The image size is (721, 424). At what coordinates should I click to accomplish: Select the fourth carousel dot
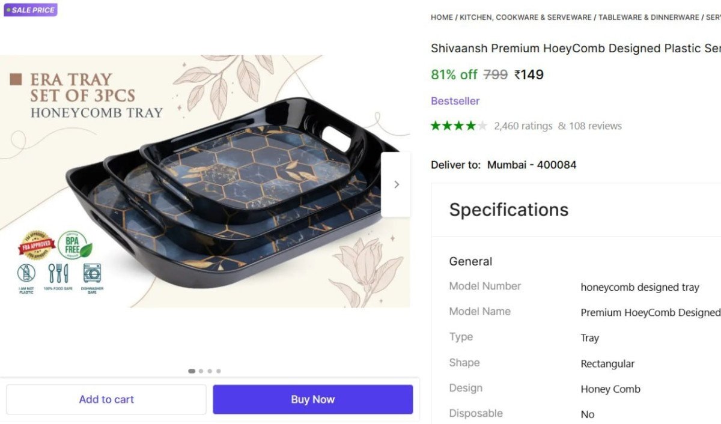[x=219, y=371]
